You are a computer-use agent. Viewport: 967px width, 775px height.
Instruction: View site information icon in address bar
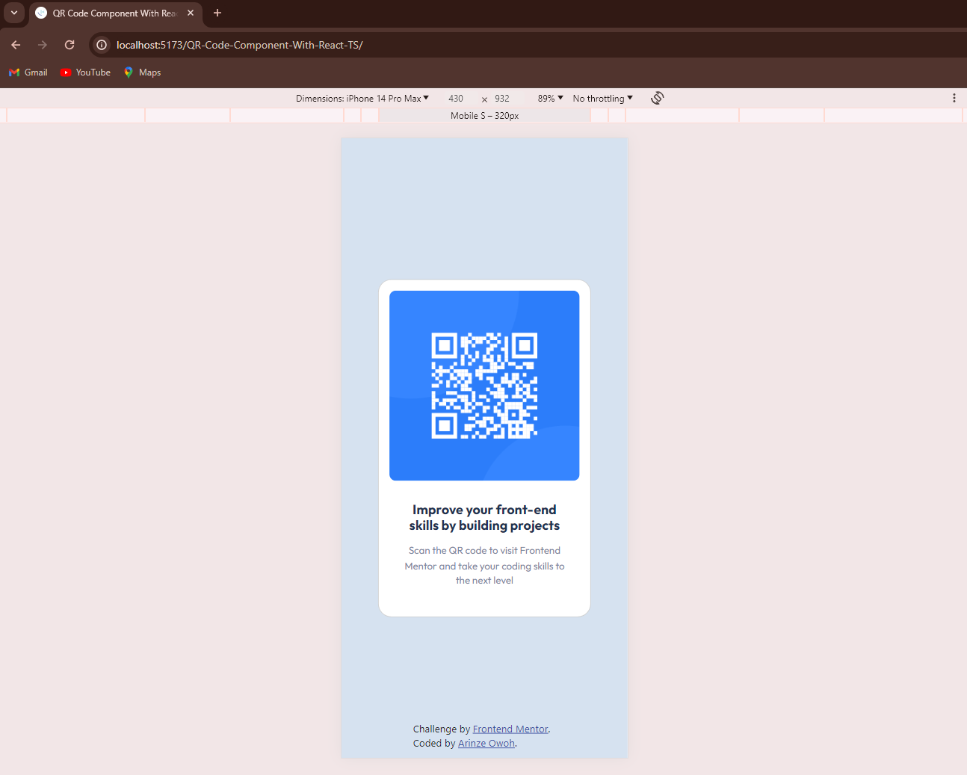(102, 45)
